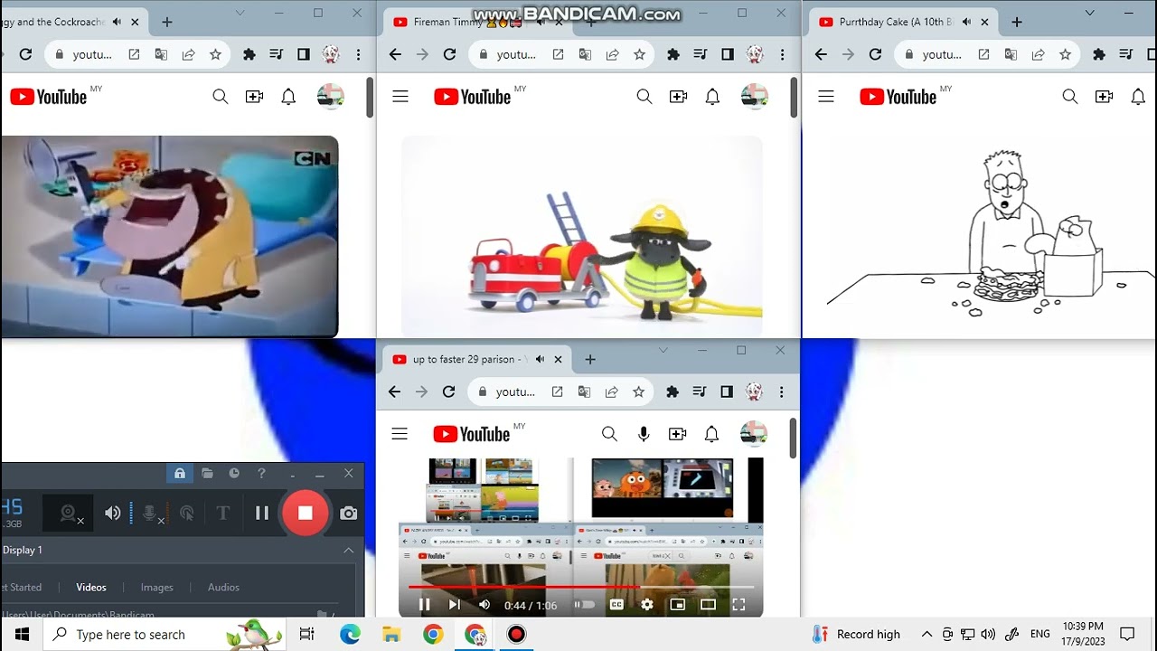Image resolution: width=1157 pixels, height=651 pixels.
Task: Open Chrome three-dot menu in Fireman Timmy window
Action: tap(782, 54)
